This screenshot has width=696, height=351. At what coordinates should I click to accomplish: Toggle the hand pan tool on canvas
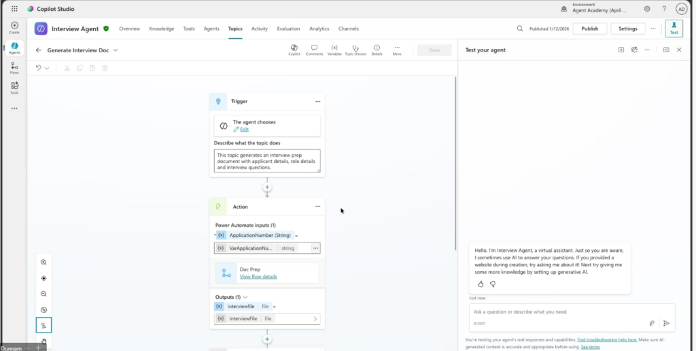(43, 341)
